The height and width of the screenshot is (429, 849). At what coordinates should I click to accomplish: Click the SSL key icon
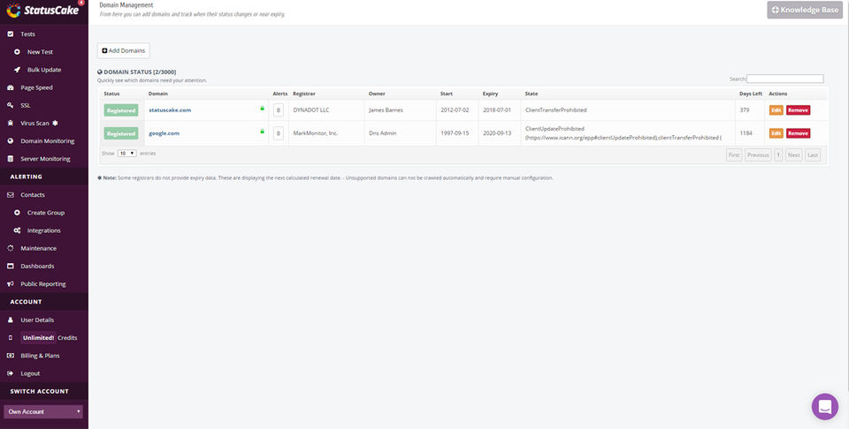[11, 105]
